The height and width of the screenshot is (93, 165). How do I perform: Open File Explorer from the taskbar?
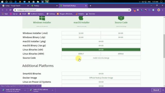(38, 2)
